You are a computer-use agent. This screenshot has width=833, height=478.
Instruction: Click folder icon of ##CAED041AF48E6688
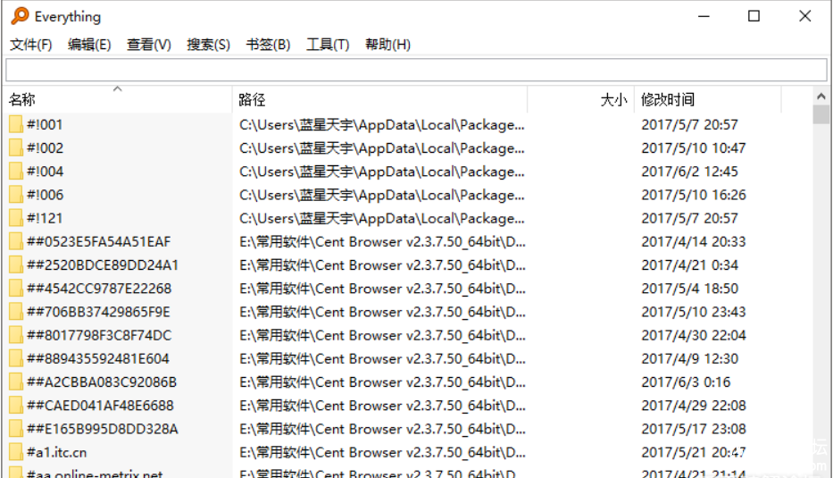coord(16,405)
